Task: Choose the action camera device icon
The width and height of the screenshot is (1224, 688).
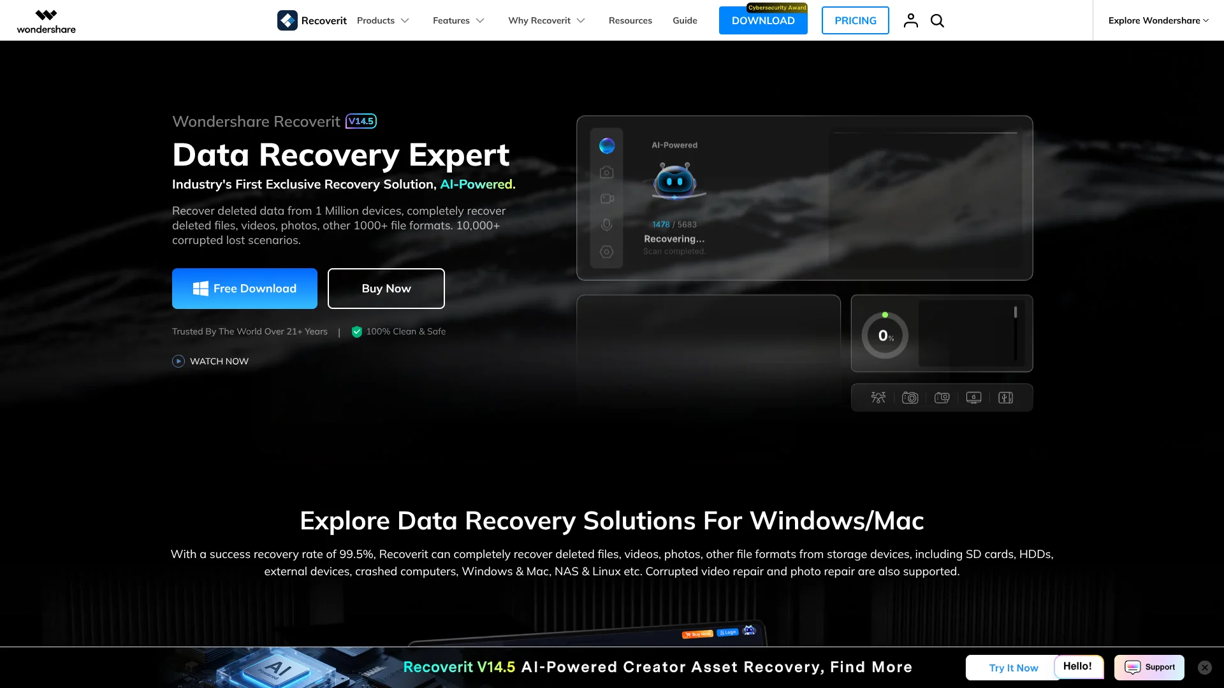Action: pyautogui.click(x=942, y=398)
